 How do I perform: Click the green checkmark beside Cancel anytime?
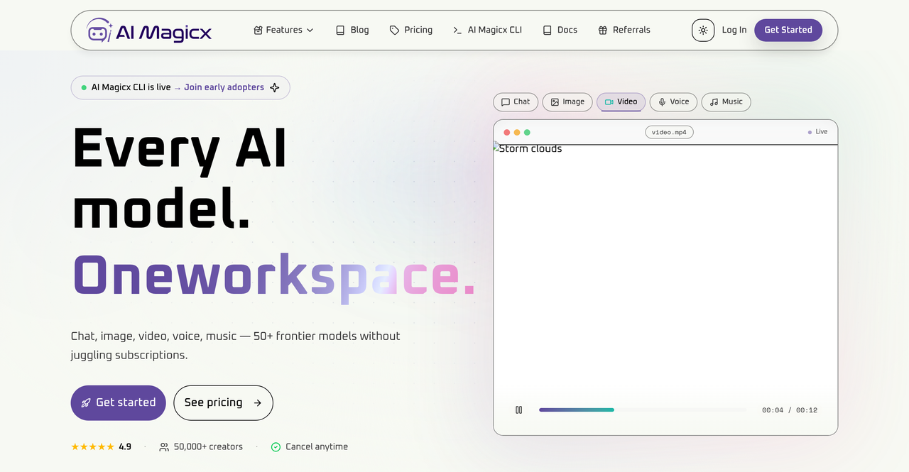(276, 447)
